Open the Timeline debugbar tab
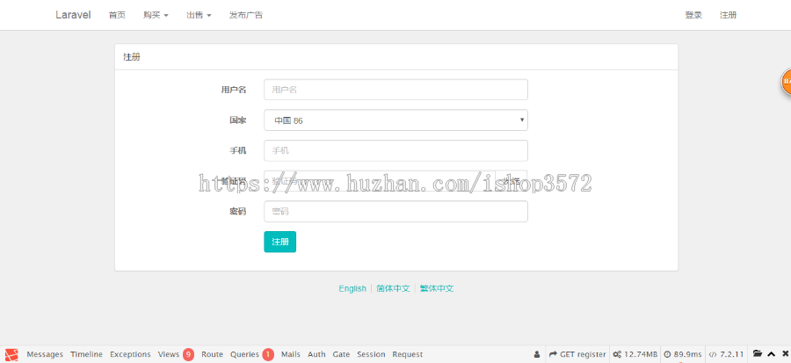 (86, 354)
